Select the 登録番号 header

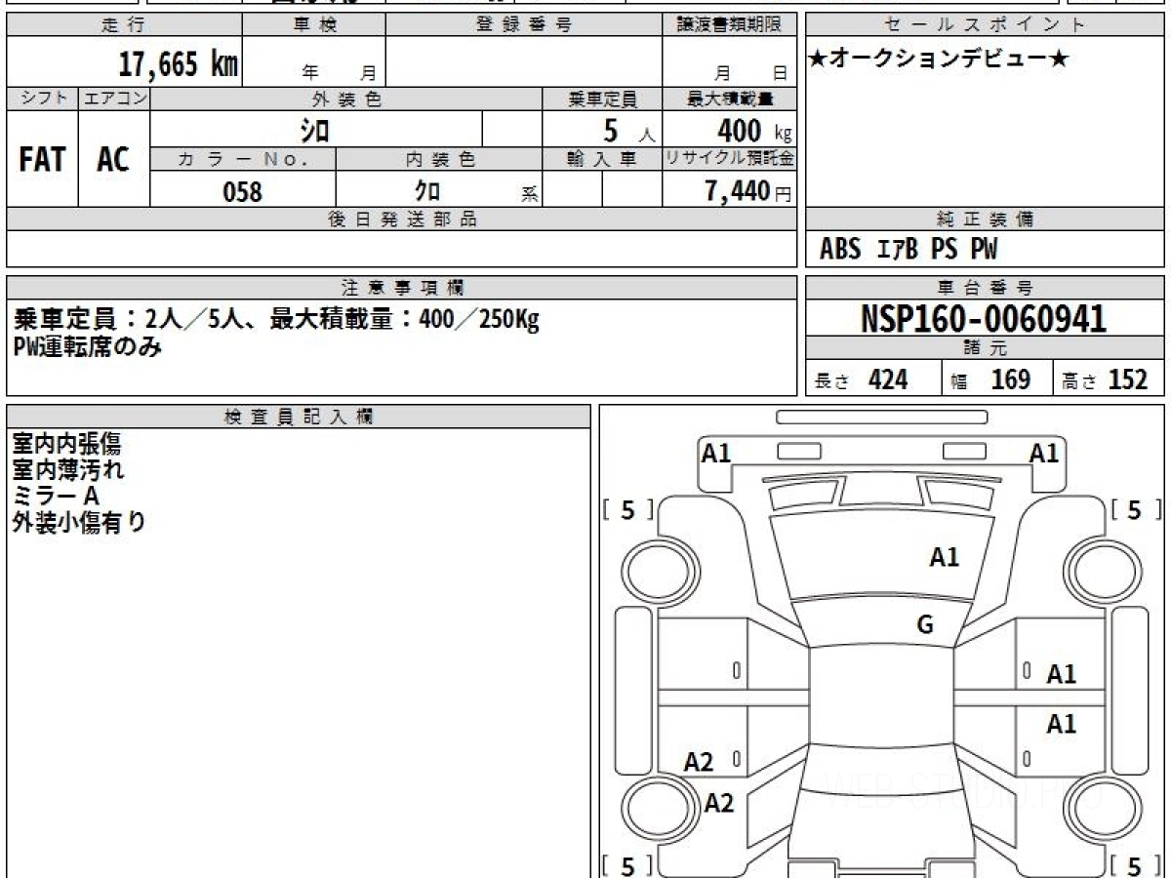pyautogui.click(x=524, y=25)
